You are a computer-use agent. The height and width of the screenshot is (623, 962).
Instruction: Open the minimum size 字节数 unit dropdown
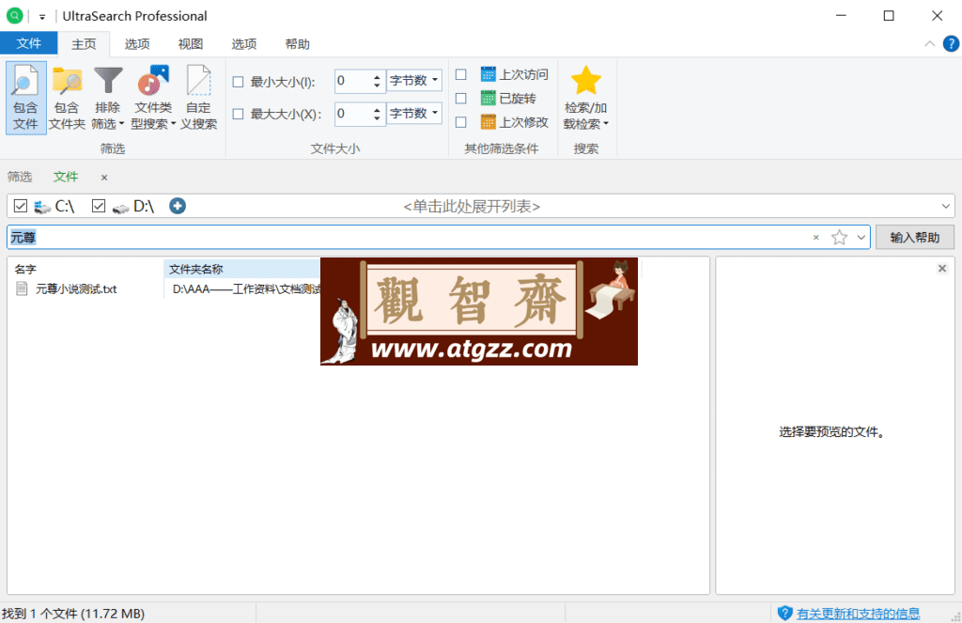414,81
